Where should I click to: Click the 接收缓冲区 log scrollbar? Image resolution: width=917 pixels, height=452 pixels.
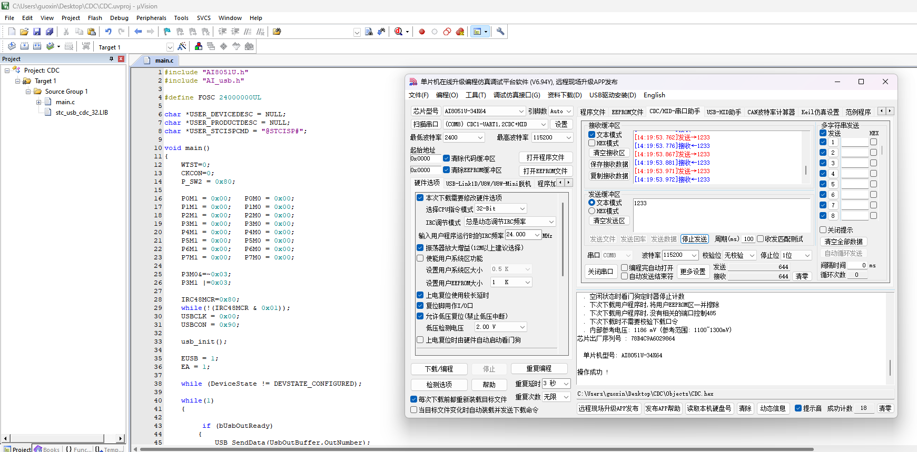pyautogui.click(x=805, y=169)
